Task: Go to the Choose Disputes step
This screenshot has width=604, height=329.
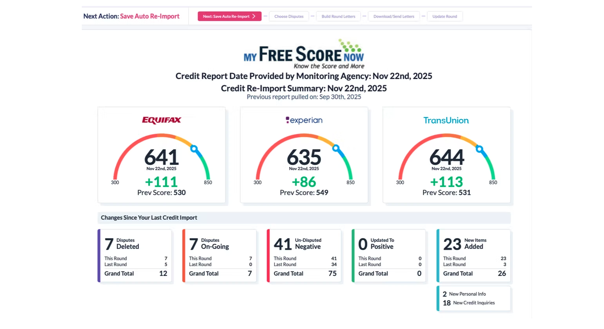Action: point(289,16)
